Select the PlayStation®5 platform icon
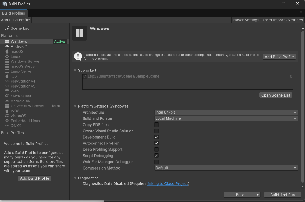Image resolution: width=305 pixels, height=202 pixels. tap(7, 86)
